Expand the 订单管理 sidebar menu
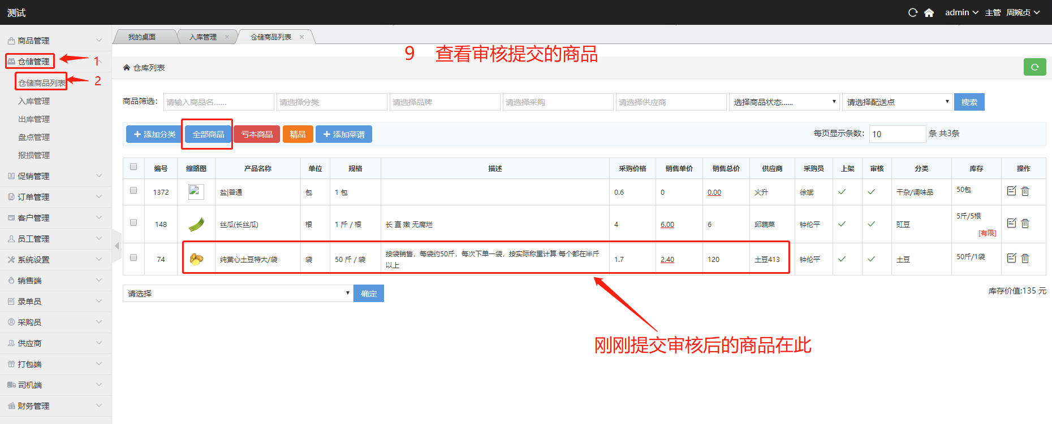This screenshot has width=1052, height=424. [x=55, y=197]
